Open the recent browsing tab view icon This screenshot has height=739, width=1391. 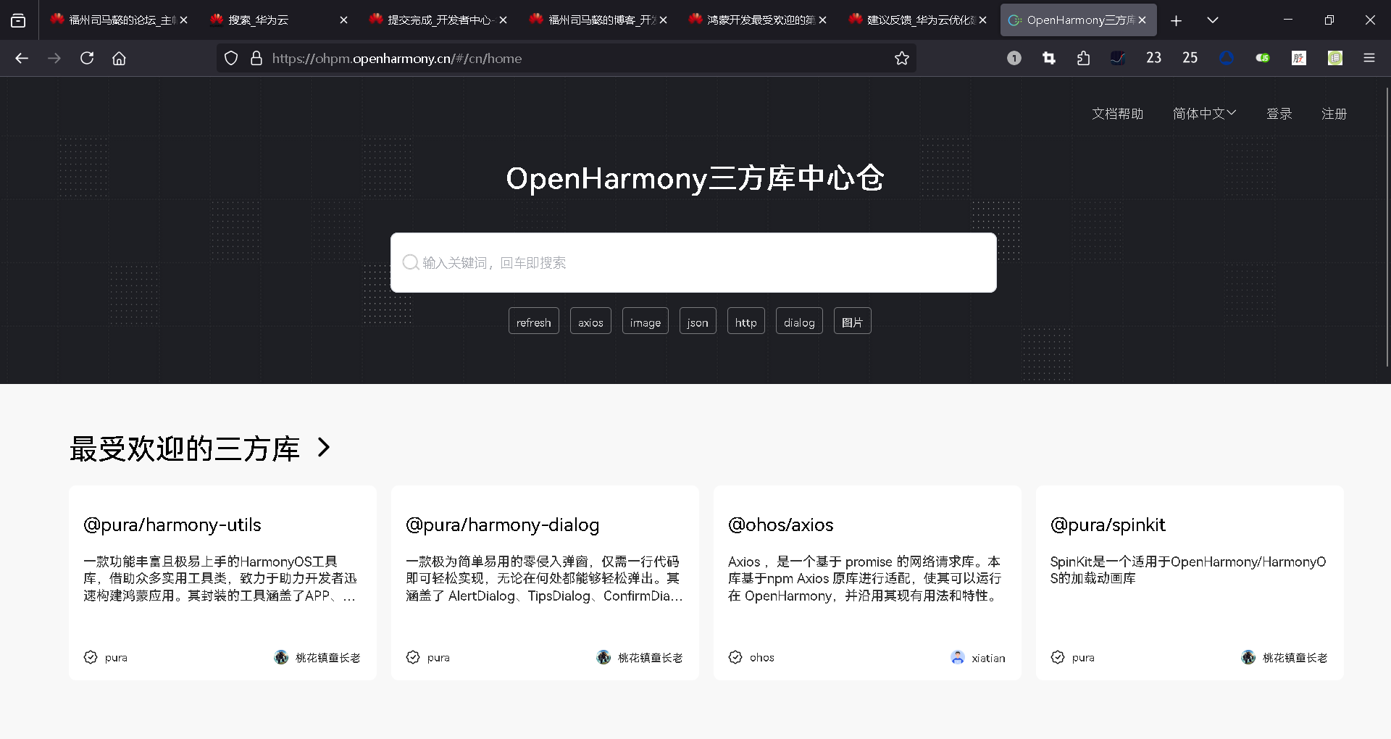click(18, 20)
